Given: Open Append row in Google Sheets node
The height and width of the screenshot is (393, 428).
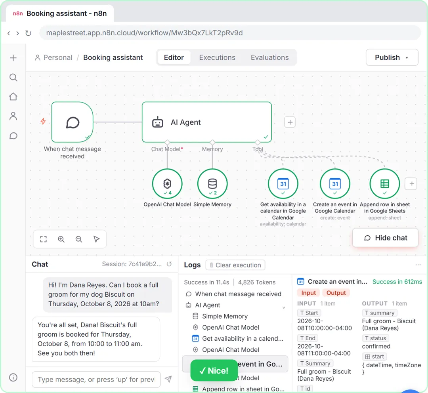Looking at the screenshot, I should (384, 184).
